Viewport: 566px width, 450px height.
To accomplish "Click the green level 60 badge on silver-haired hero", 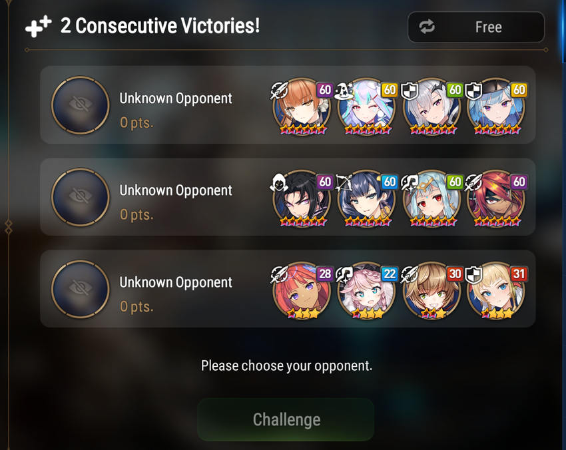I will tap(454, 90).
